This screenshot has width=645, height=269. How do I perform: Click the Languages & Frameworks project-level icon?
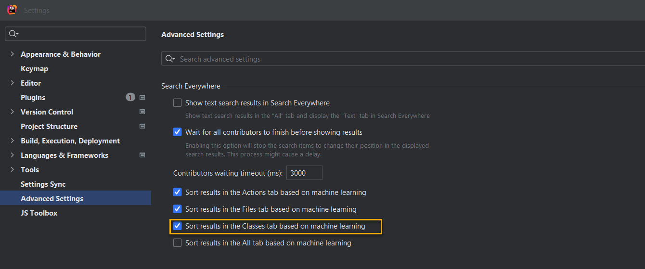click(x=142, y=155)
